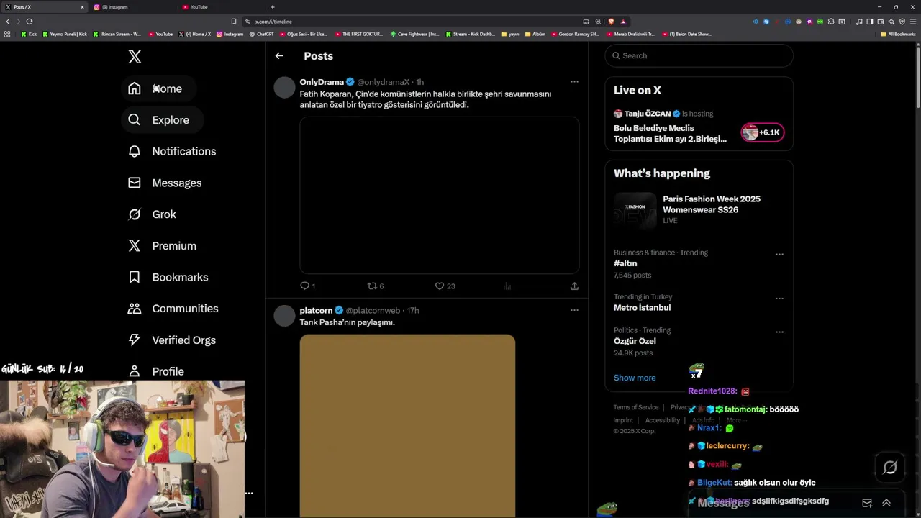This screenshot has width=921, height=518.
Task: Open the Imprint footer link
Action: [623, 420]
